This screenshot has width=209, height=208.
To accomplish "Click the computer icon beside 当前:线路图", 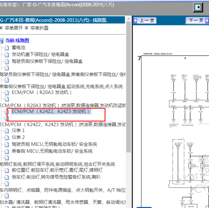I will (x=2, y=40).
